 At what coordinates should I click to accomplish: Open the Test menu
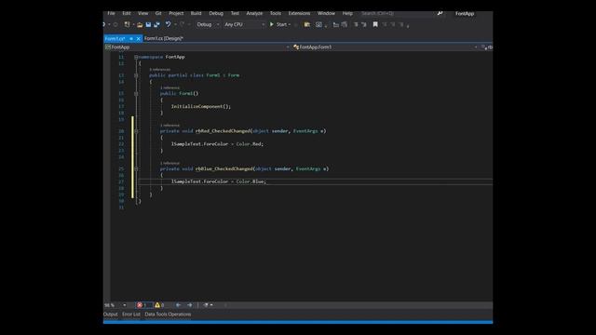pyautogui.click(x=235, y=13)
